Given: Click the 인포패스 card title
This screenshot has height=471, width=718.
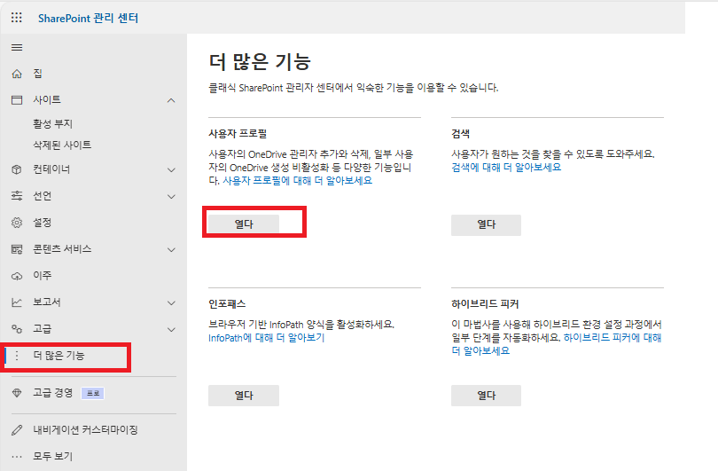Looking at the screenshot, I should pos(227,303).
